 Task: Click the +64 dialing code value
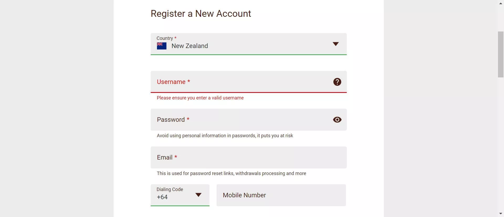click(162, 197)
